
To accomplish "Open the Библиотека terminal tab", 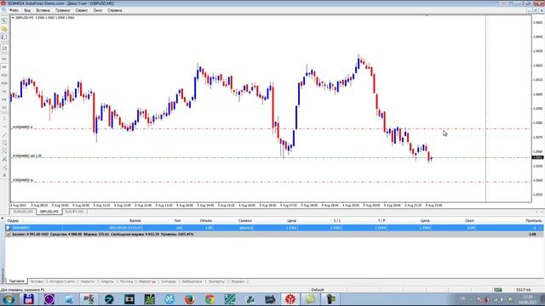I will (x=192, y=281).
